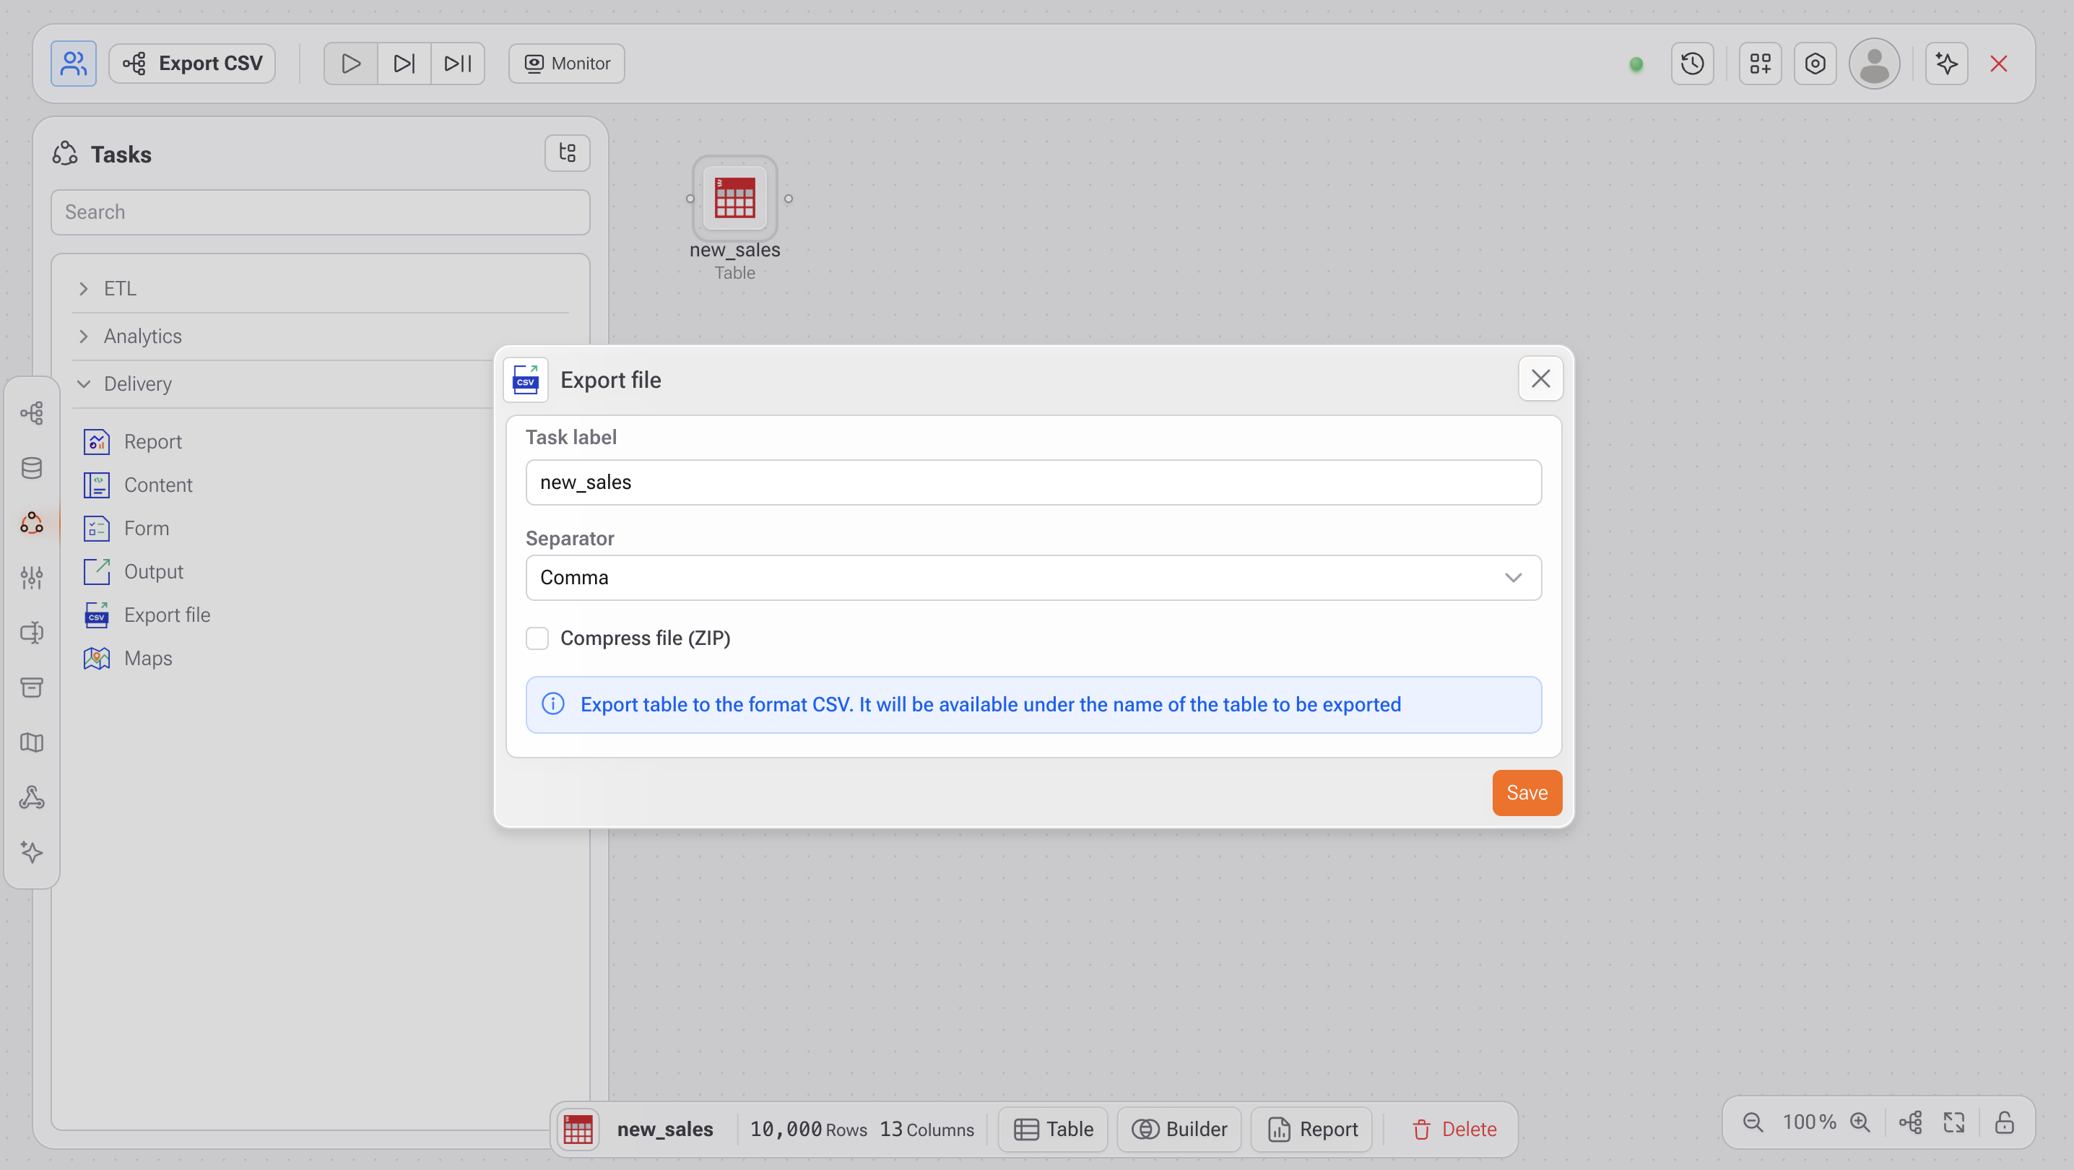Toggle the users collaboration button at top left

click(x=73, y=64)
